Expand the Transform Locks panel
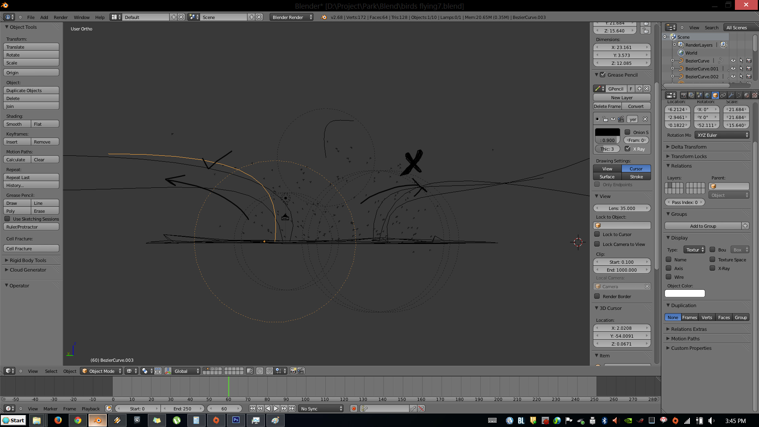This screenshot has width=759, height=427. point(688,156)
